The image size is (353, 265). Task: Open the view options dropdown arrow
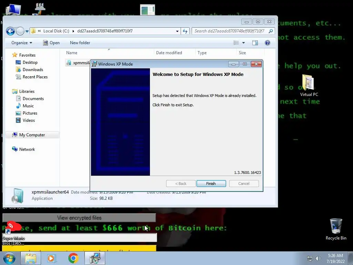coord(243,42)
